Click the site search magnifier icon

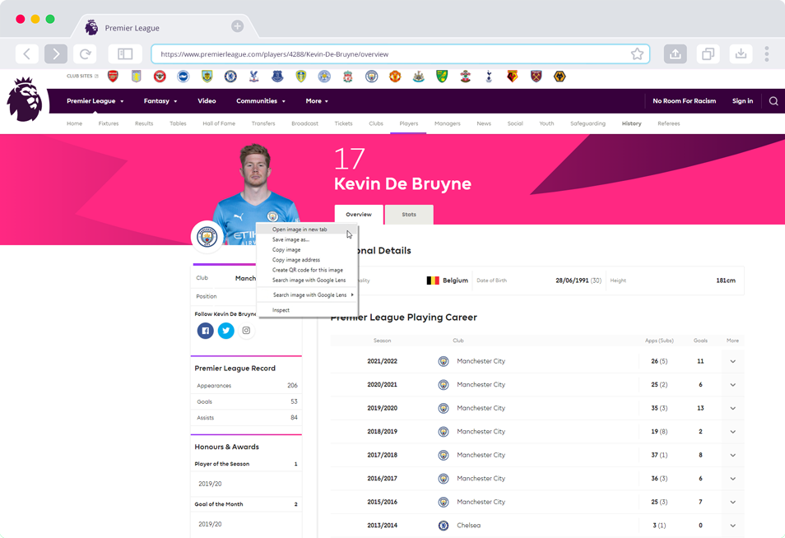point(773,101)
